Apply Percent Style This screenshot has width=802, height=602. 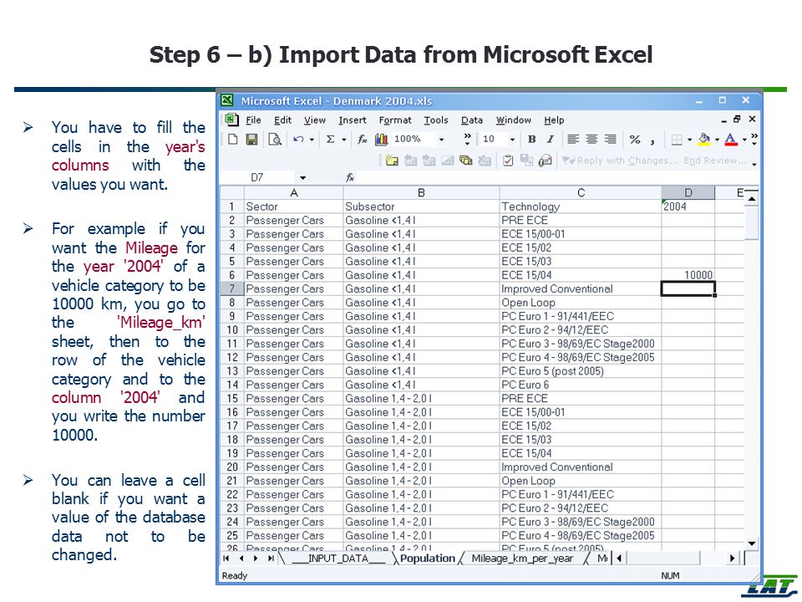635,140
